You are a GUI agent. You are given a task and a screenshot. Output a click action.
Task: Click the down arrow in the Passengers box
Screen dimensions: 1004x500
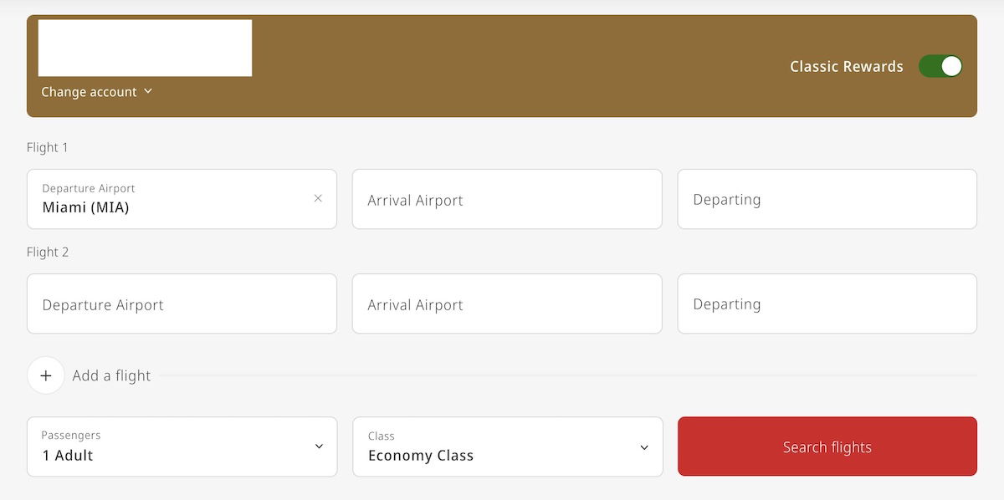pyautogui.click(x=319, y=446)
